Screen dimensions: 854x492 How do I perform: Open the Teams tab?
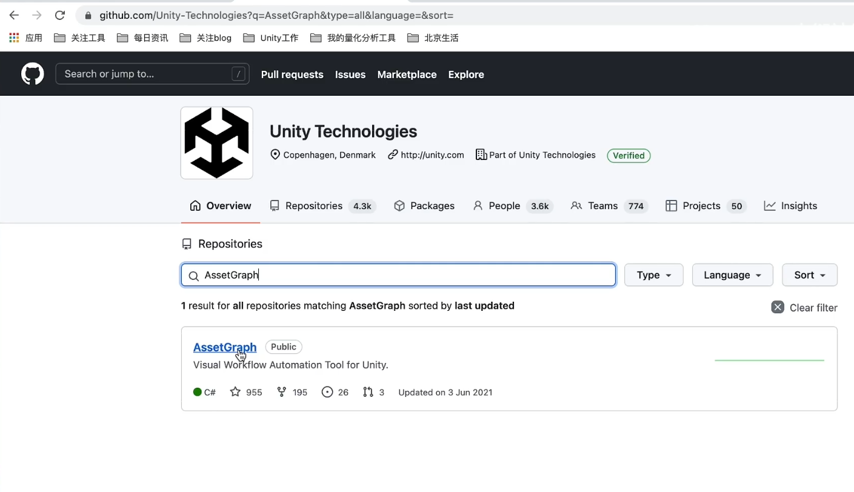609,206
